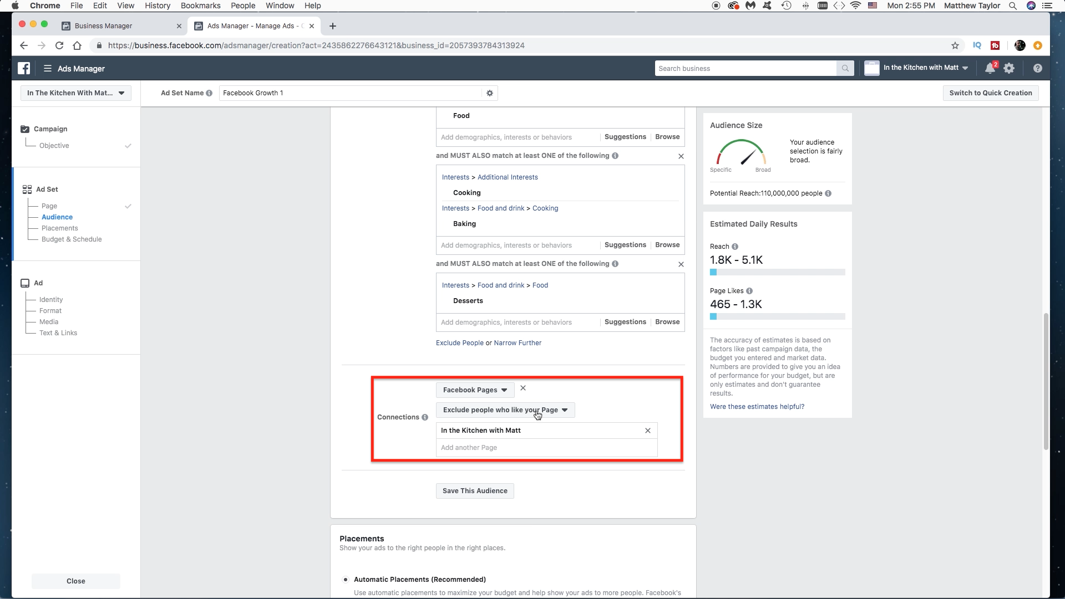Open the History menu
Screen dimensions: 1065x599
(x=158, y=6)
